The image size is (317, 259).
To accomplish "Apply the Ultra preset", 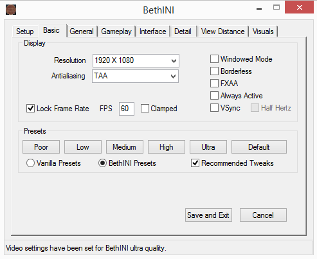I will click(208, 147).
